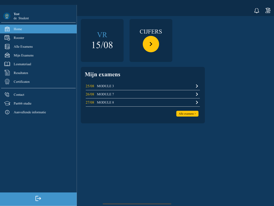
Task: Click the Aanvullende informatie info icon
Action: [x=7, y=112]
